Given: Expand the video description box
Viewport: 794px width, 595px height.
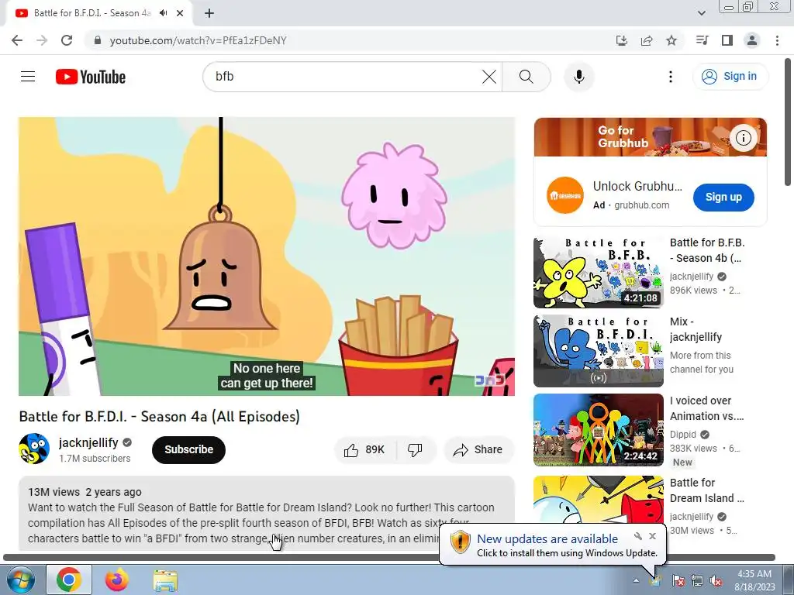Looking at the screenshot, I should (267, 513).
